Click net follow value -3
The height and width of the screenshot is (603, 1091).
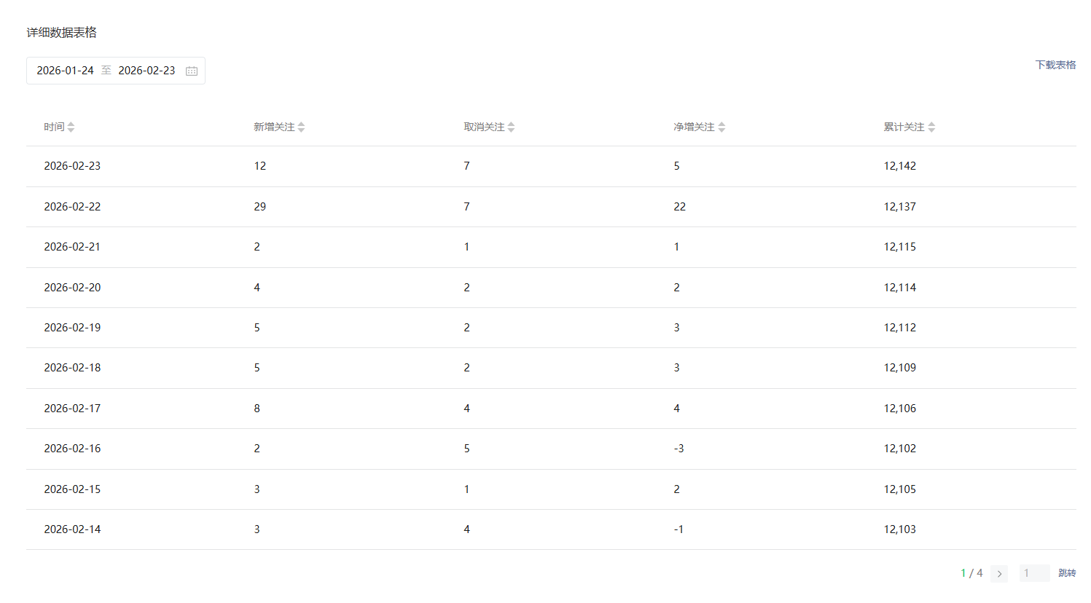pyautogui.click(x=679, y=449)
